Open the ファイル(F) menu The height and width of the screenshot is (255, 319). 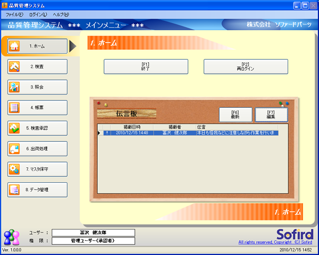pos(14,14)
